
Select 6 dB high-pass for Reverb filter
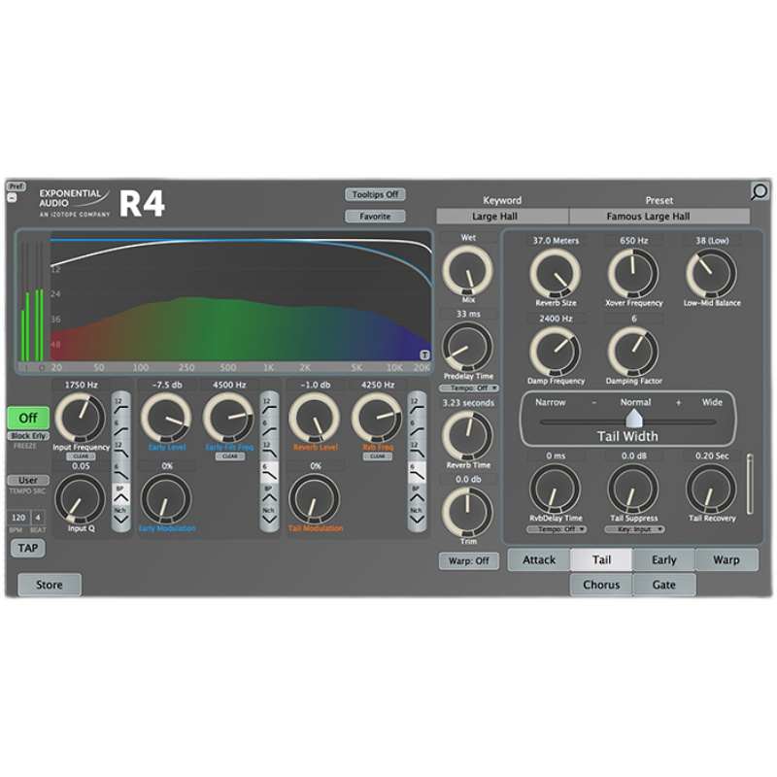[417, 426]
